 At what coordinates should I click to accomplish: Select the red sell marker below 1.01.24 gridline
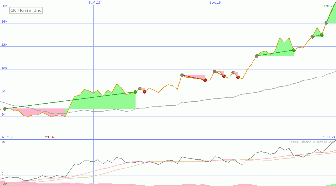tap(224, 76)
